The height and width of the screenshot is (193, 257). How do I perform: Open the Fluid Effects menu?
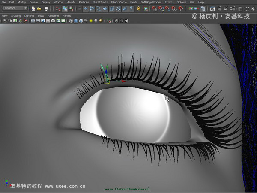pos(100,2)
